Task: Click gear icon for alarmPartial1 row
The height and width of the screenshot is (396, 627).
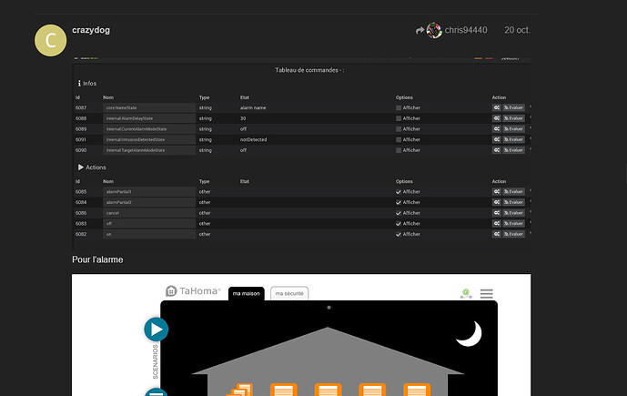Action: [x=496, y=191]
